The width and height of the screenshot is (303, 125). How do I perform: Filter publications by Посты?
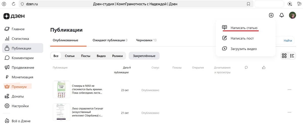click(86, 56)
